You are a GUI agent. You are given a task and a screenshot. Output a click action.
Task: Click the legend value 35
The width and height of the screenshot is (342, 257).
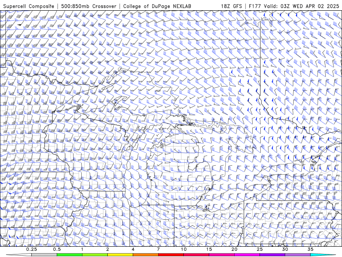pos(310,249)
